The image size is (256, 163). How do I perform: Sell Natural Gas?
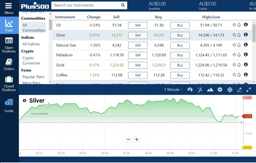click(138, 45)
